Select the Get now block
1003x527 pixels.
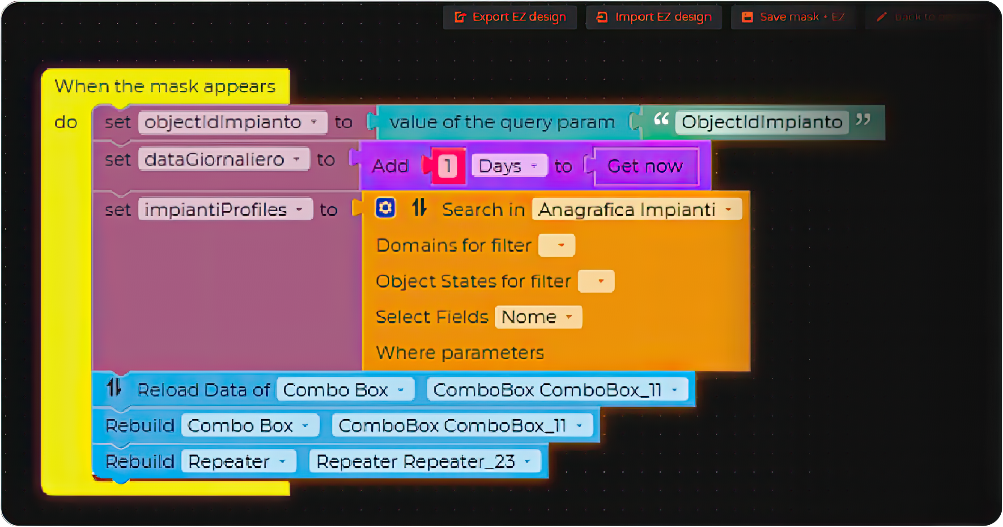coord(645,166)
